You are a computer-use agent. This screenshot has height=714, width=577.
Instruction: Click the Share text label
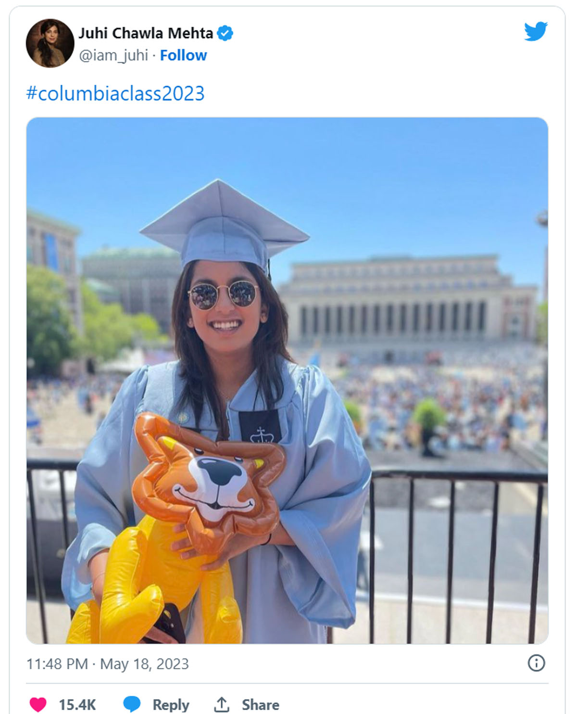tap(260, 705)
